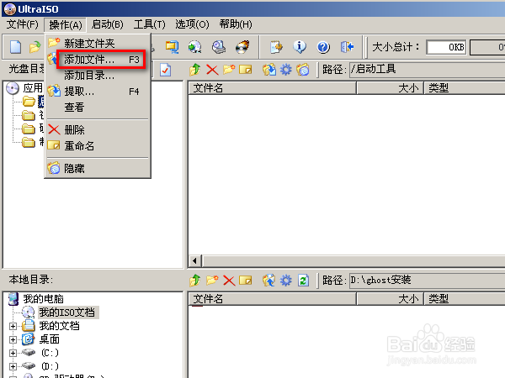The image size is (505, 378).
Task: Click hide icon in ISO panel toolbar
Action: pyautogui.click(x=303, y=70)
